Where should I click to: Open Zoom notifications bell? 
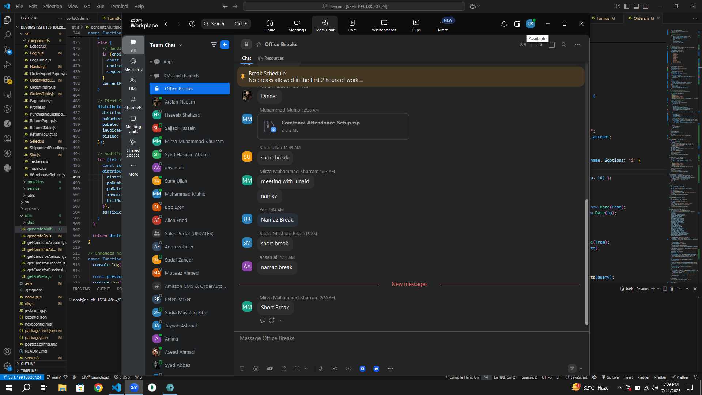coord(504,24)
